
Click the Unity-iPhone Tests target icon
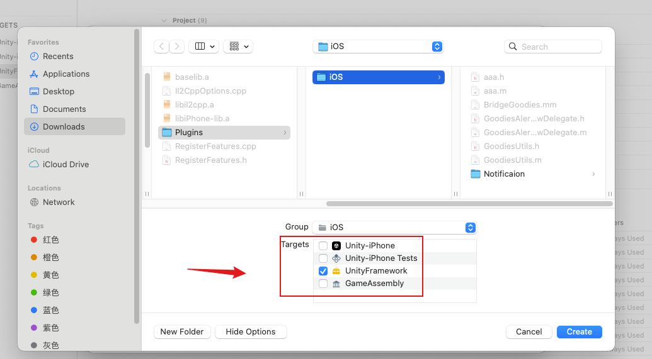[336, 258]
